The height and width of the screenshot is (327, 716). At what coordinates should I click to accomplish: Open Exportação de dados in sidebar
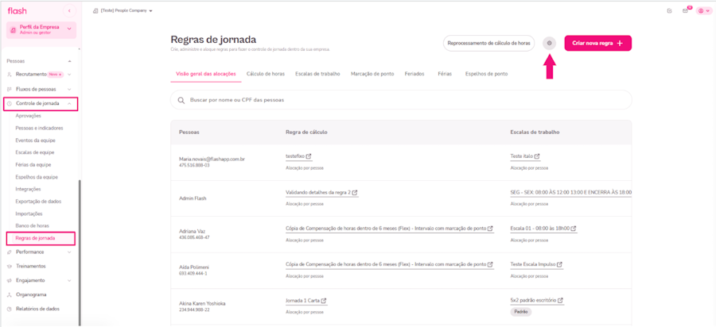tap(38, 201)
